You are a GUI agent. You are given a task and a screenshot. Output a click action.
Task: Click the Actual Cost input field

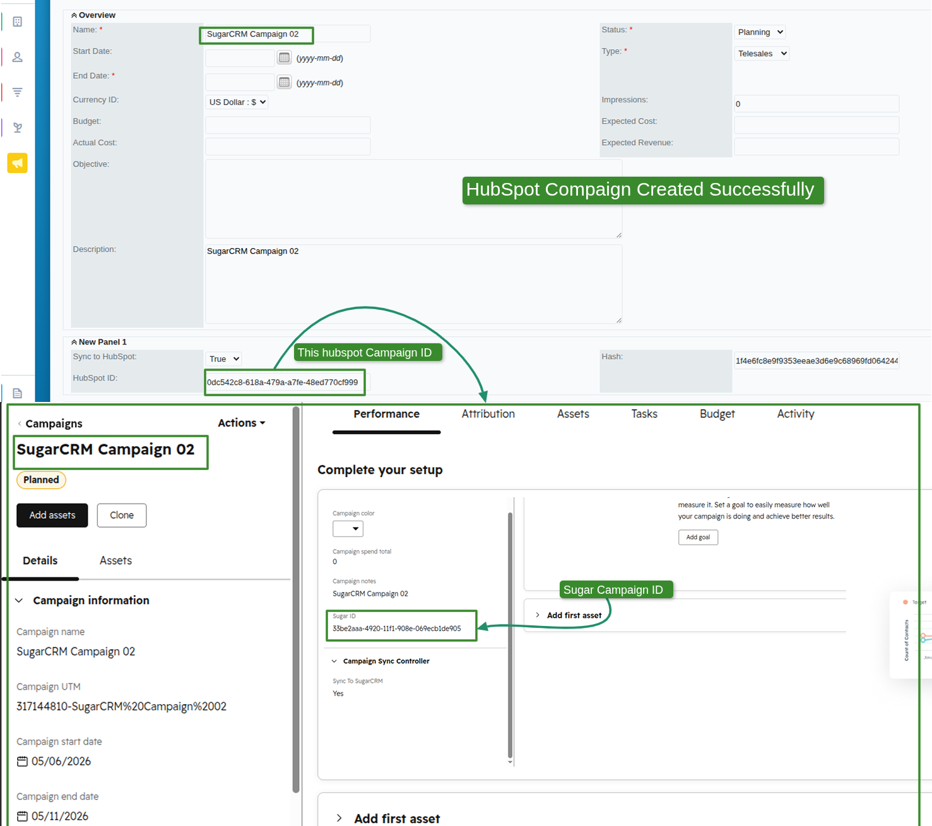[x=288, y=146]
